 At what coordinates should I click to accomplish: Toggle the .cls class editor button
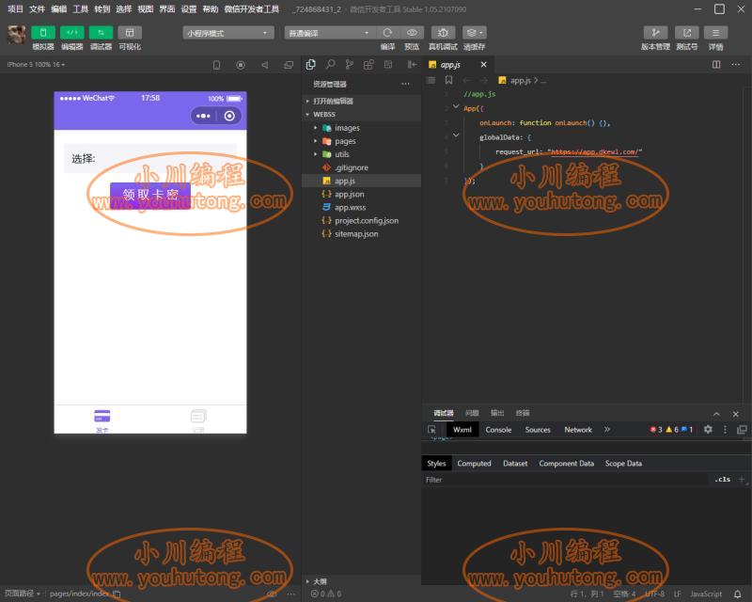pos(722,479)
